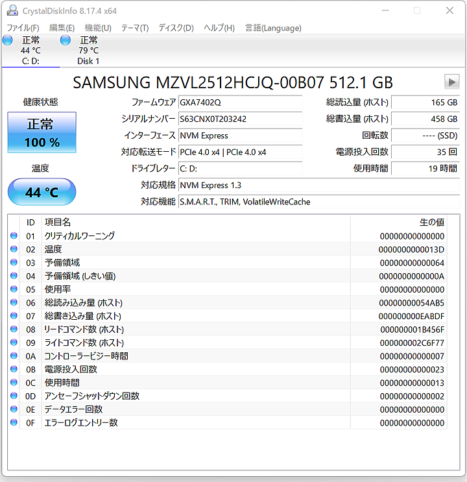Image resolution: width=467 pixels, height=482 pixels.
Task: Close the CrystalDiskInfo window
Action: point(449,10)
